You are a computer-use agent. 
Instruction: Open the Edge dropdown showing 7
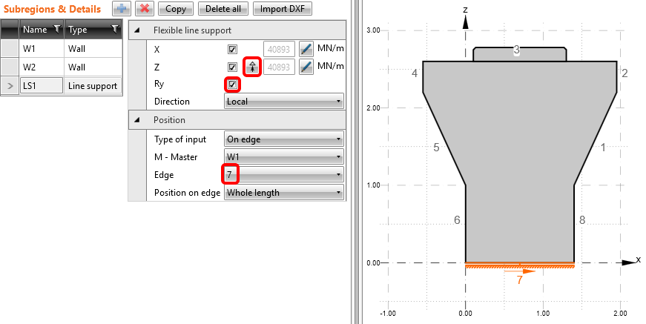coord(284,175)
